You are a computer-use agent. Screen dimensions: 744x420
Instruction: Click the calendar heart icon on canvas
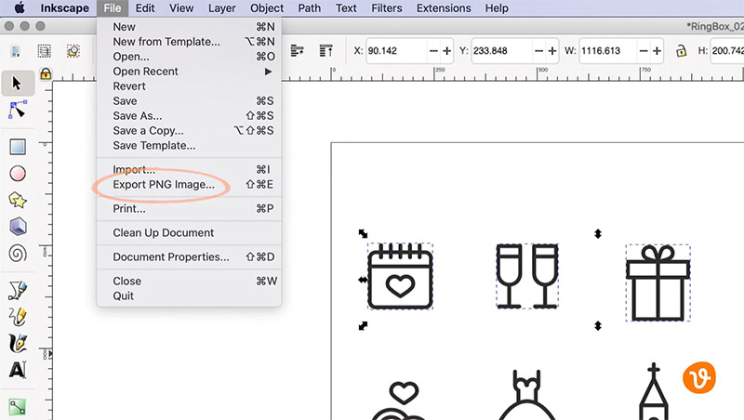400,276
